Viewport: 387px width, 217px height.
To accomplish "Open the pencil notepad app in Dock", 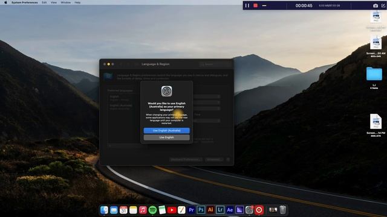I will pos(181,210).
